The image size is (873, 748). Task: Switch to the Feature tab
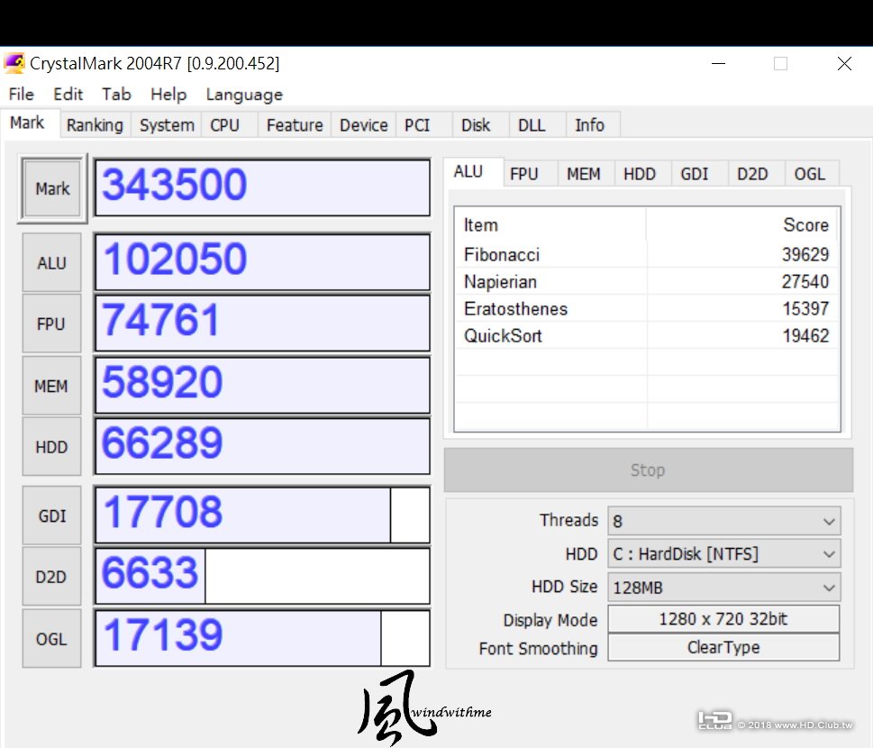(x=295, y=124)
